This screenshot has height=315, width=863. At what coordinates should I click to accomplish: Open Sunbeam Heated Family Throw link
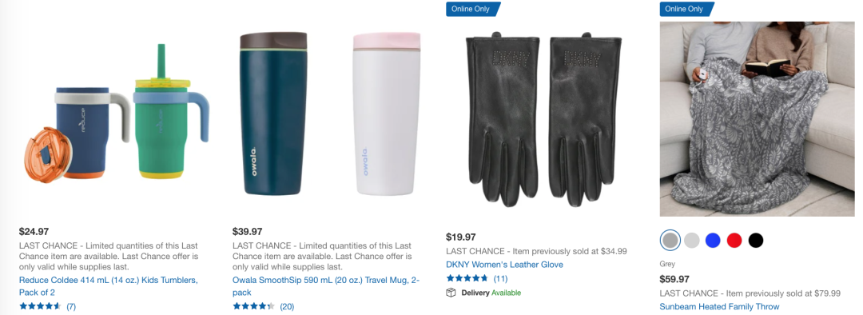(x=720, y=306)
